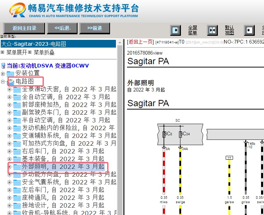Open the 返回上一页 link
264x215 pixels.
click(x=140, y=42)
